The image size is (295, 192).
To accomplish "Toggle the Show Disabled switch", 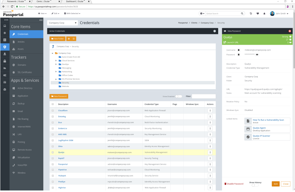I will coord(179,96).
